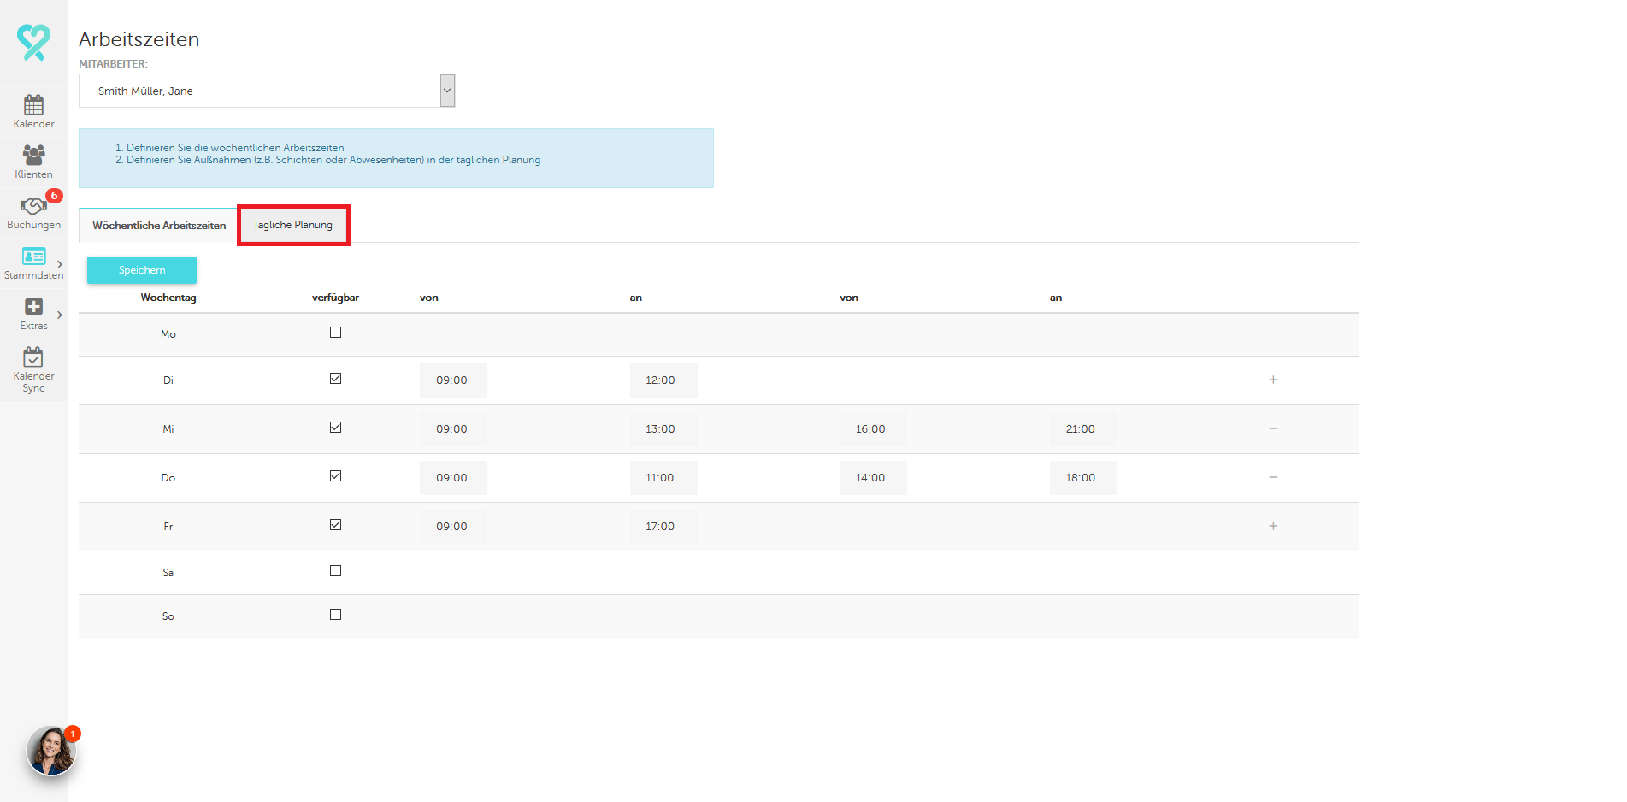Screen dimensions: 1627x802
Task: Tick the Samstag availability checkbox
Action: click(x=335, y=571)
